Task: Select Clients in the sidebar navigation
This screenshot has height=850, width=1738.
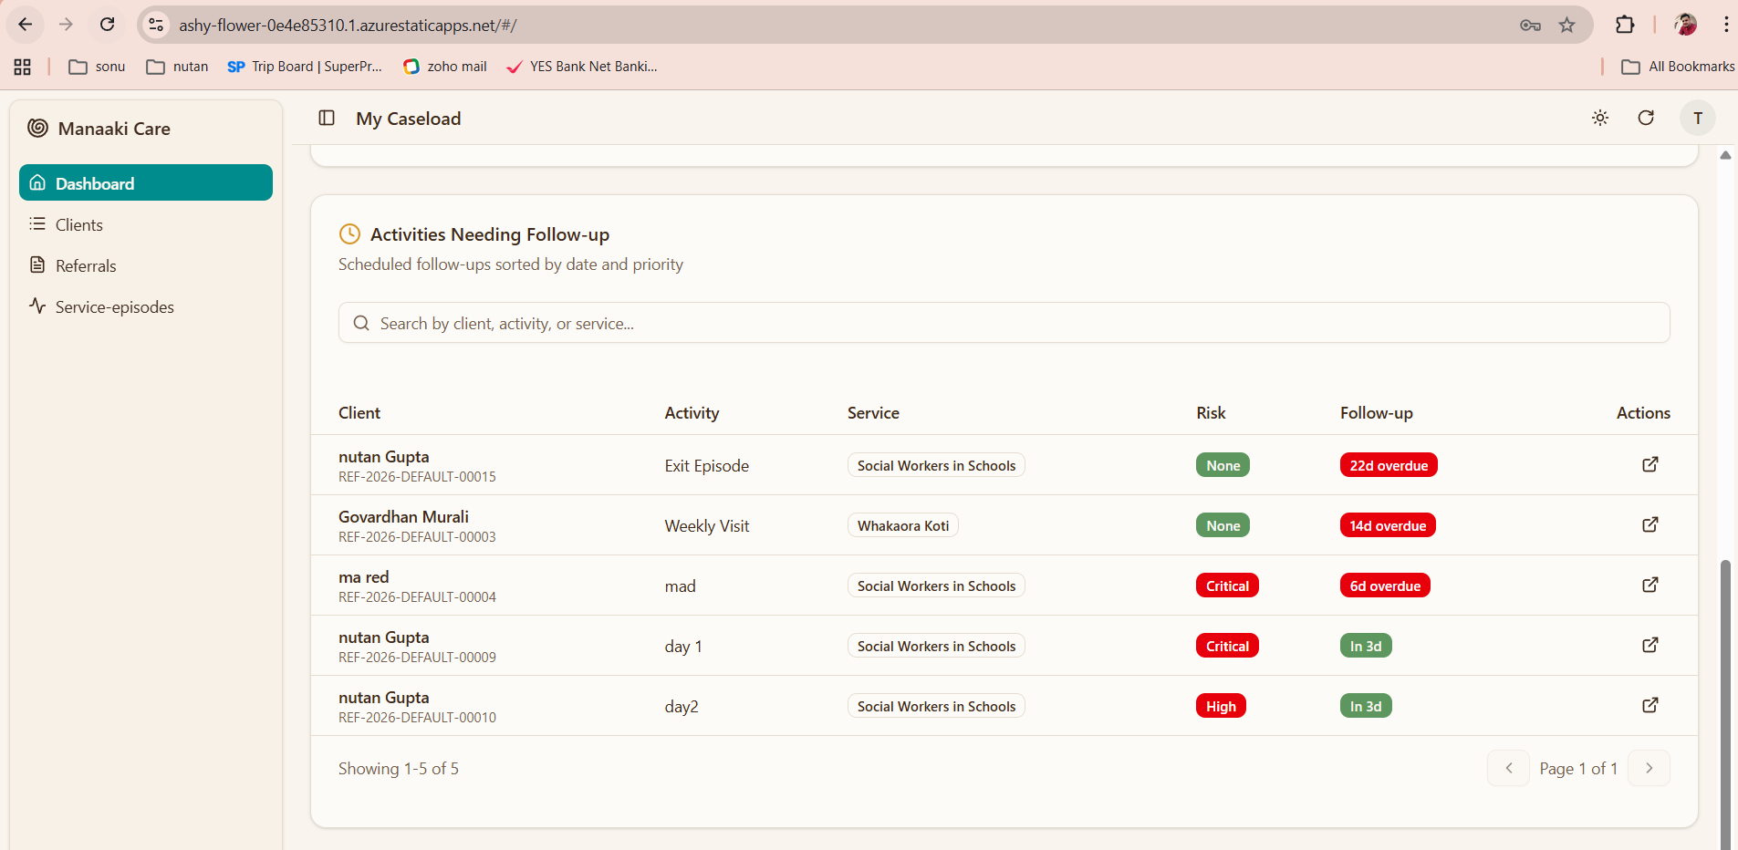Action: point(78,224)
